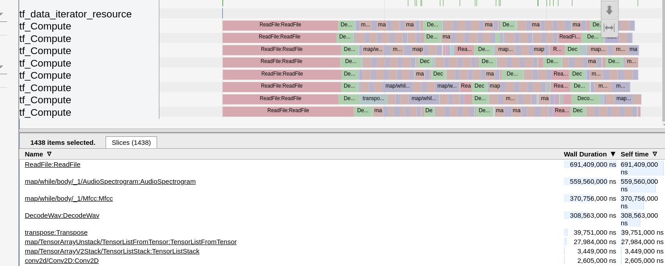The image size is (665, 266).
Task: Open conv2d/Conv2D:Conv2D slice link
Action: [61, 261]
